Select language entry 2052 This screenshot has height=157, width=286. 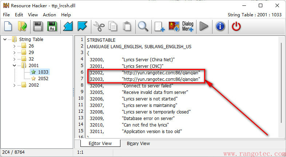43,79
